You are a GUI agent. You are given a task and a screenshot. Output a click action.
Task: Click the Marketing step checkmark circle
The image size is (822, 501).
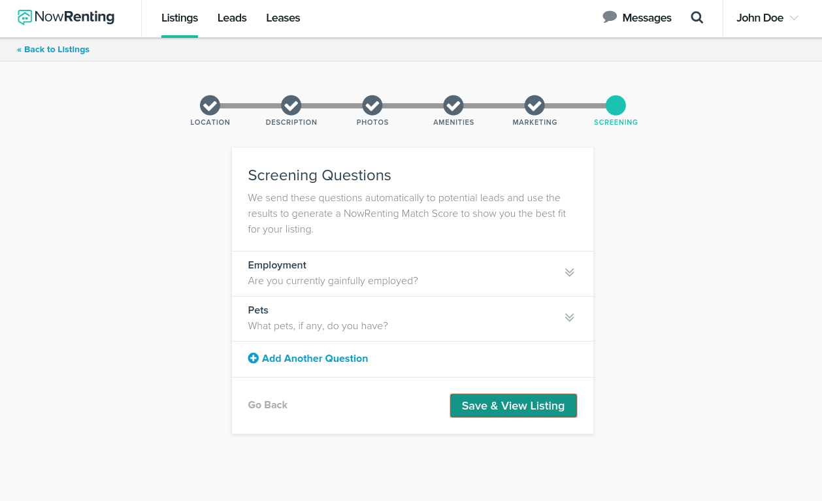point(534,105)
